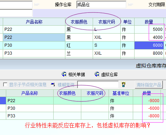Click quantity cell 5000
This screenshot has height=135, width=166.
coord(149,29)
